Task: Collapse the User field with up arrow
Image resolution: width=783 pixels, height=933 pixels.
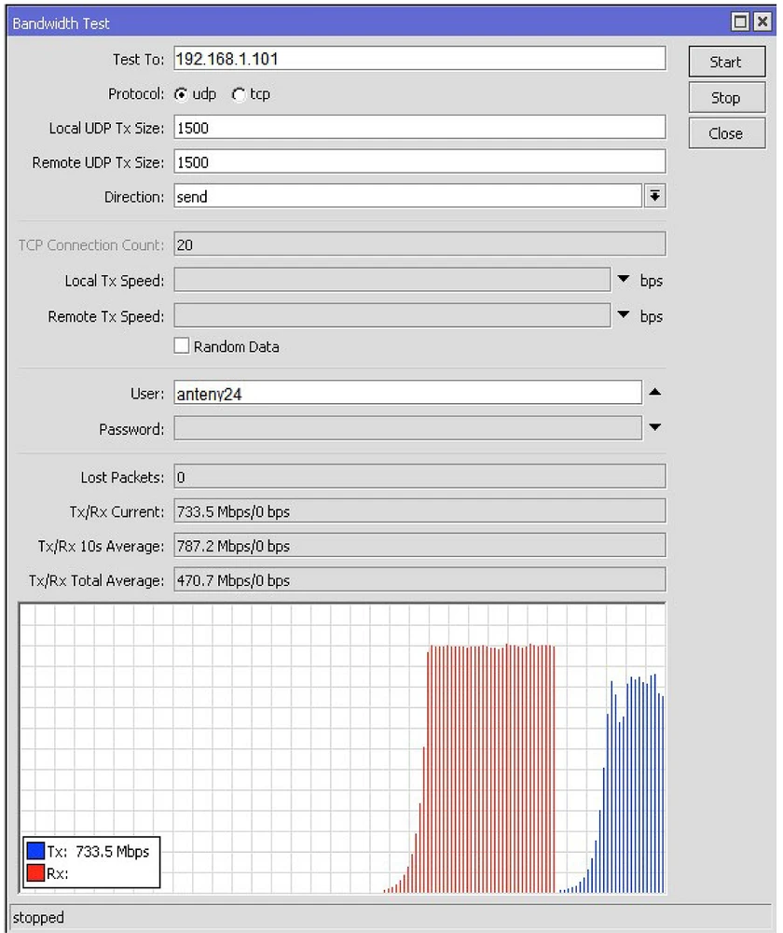Action: pyautogui.click(x=654, y=393)
